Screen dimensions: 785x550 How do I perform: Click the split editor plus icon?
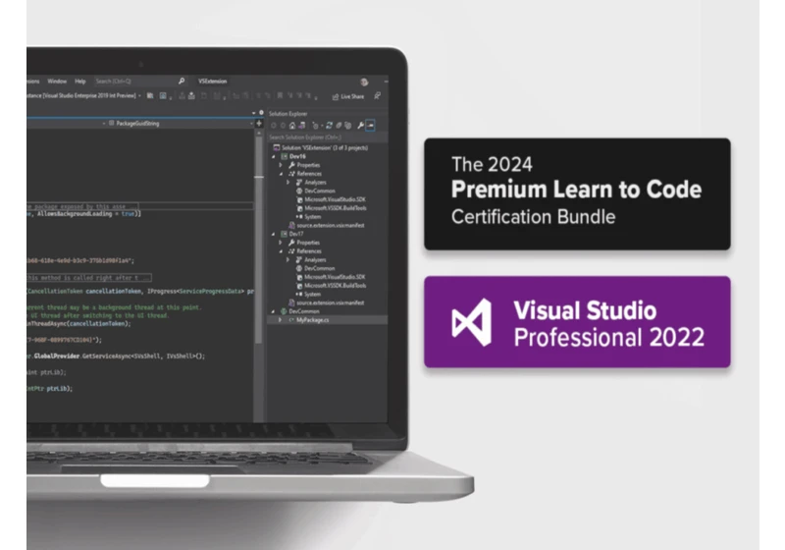click(x=259, y=123)
